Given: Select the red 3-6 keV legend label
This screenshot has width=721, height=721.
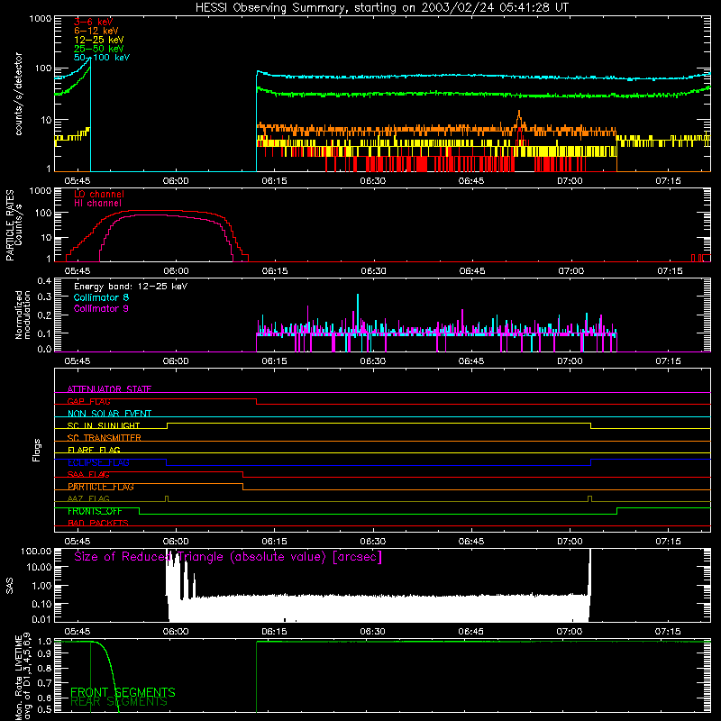Looking at the screenshot, I should [x=93, y=22].
